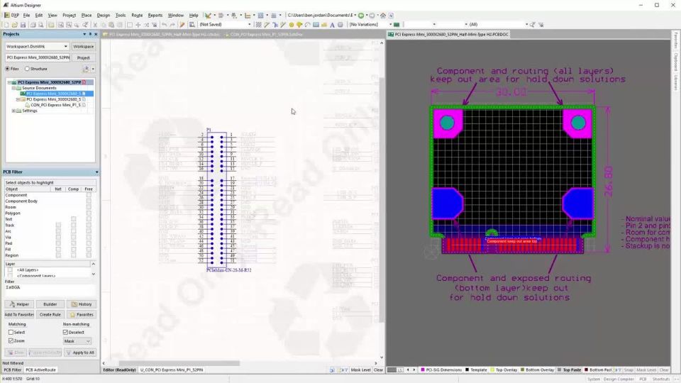The image size is (681, 383).
Task: Collapse the PCB Filter panel arrow
Action: tap(96, 172)
